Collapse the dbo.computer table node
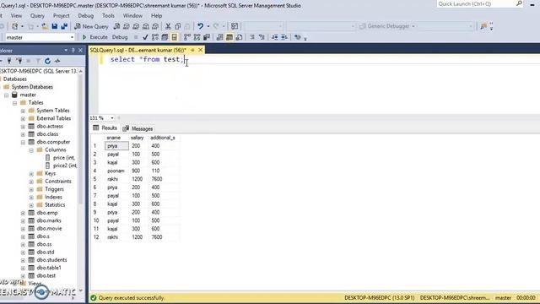Viewport: 540px width, 304px height. [23, 143]
